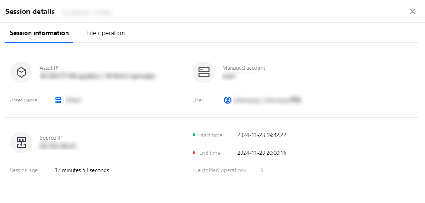The height and width of the screenshot is (203, 425).
Task: Select the Session information tab
Action: point(39,33)
